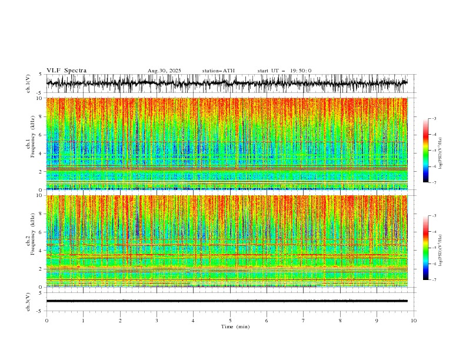The image size is (466, 360).
Task: Click the time axis tick label "2"
Action: [x=120, y=321]
